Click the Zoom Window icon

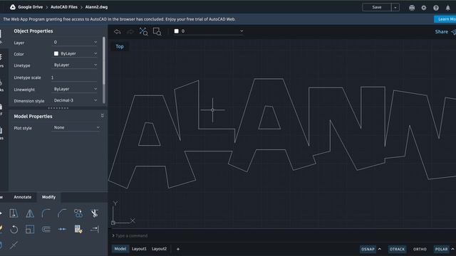point(157,31)
